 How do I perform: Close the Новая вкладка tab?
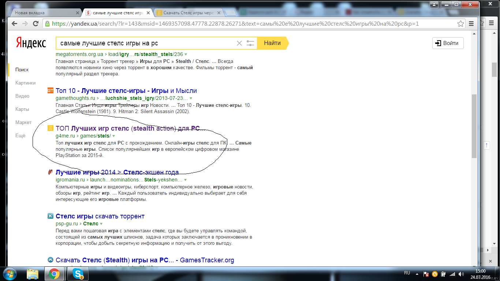coord(78,13)
